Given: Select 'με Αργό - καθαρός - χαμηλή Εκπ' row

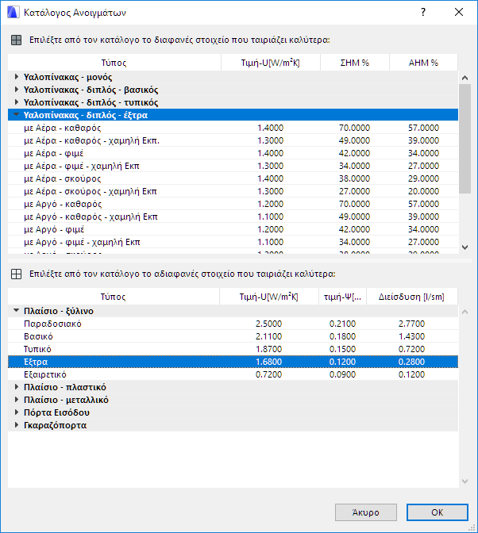Looking at the screenshot, I should tap(233, 217).
